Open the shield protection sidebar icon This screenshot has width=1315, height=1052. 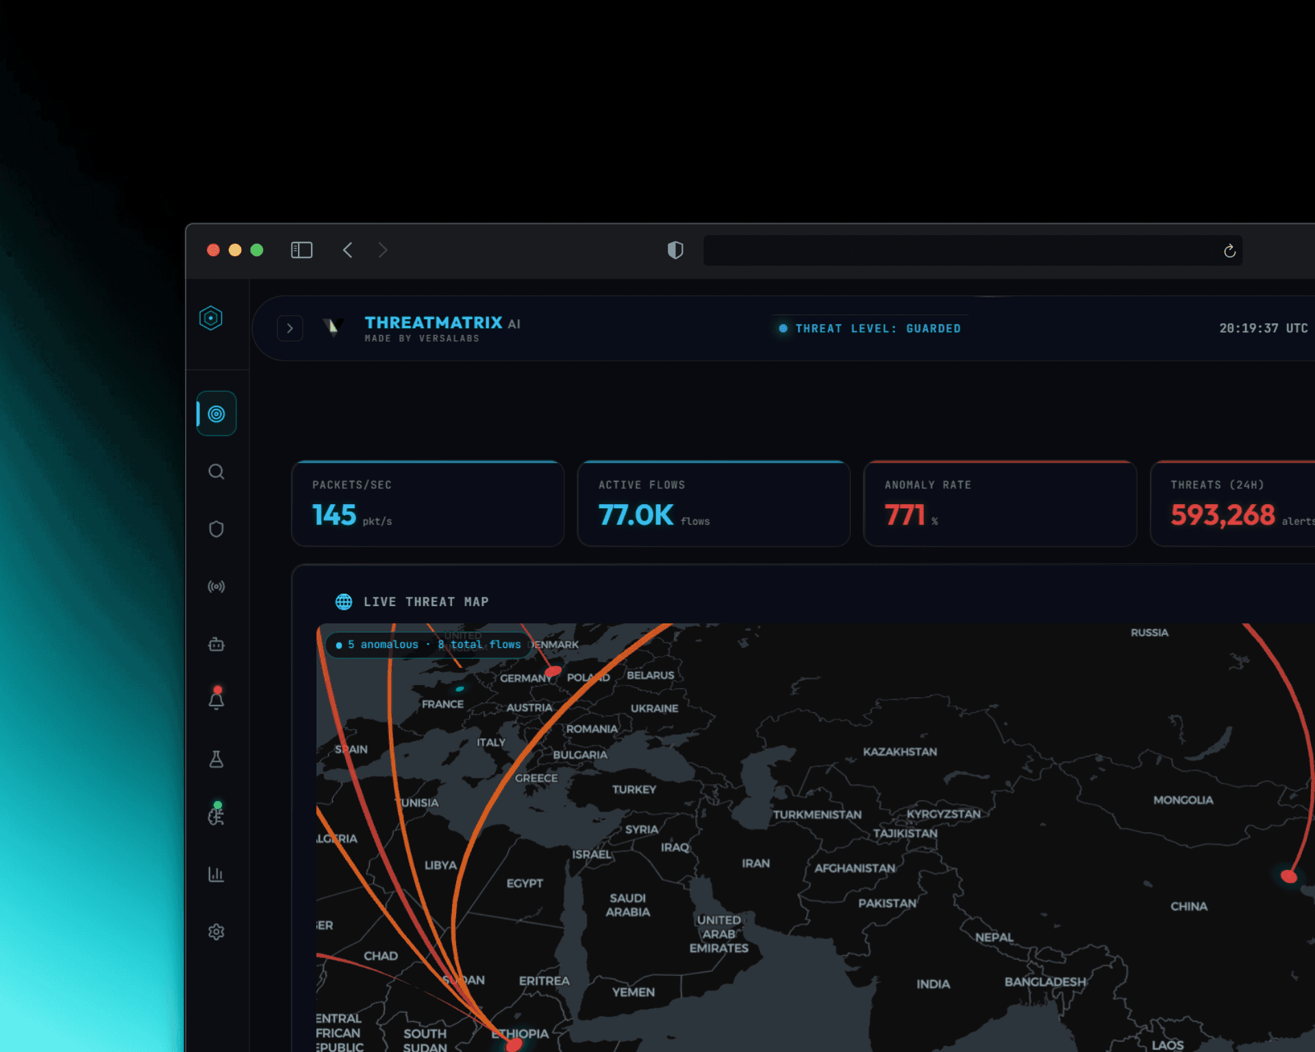click(x=216, y=529)
